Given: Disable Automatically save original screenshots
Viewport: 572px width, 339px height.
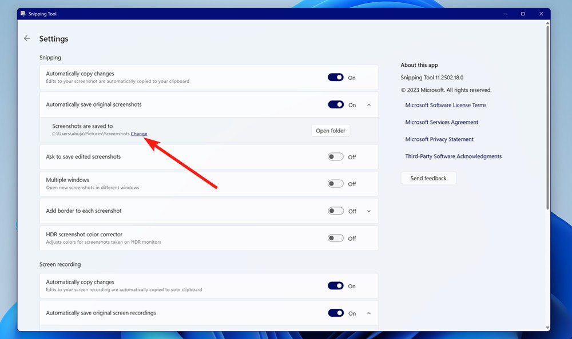Looking at the screenshot, I should coord(336,104).
